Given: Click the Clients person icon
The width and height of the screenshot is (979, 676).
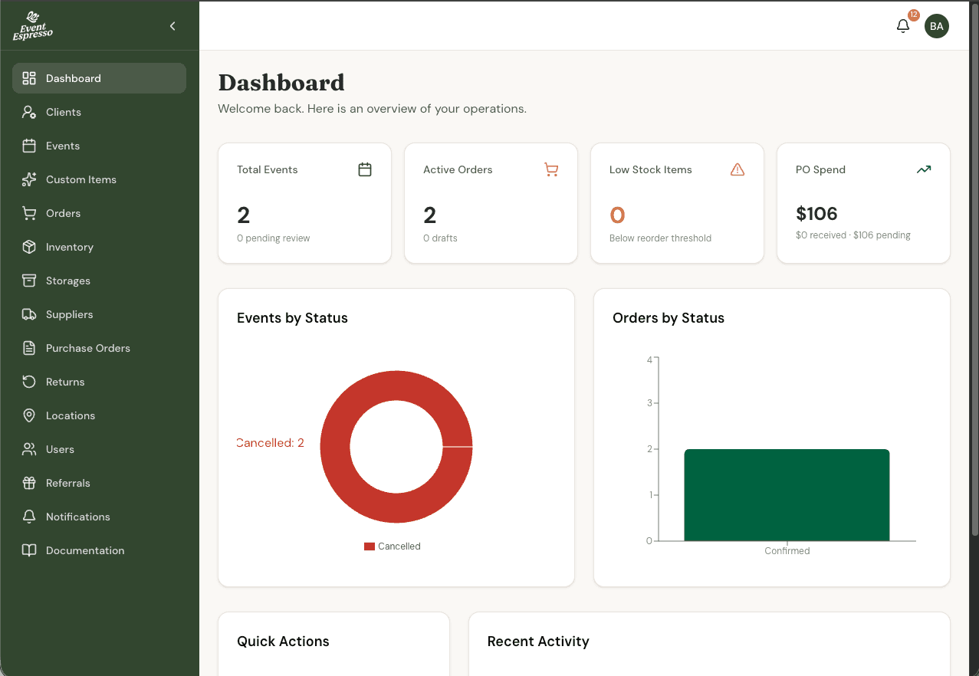Looking at the screenshot, I should (x=29, y=112).
